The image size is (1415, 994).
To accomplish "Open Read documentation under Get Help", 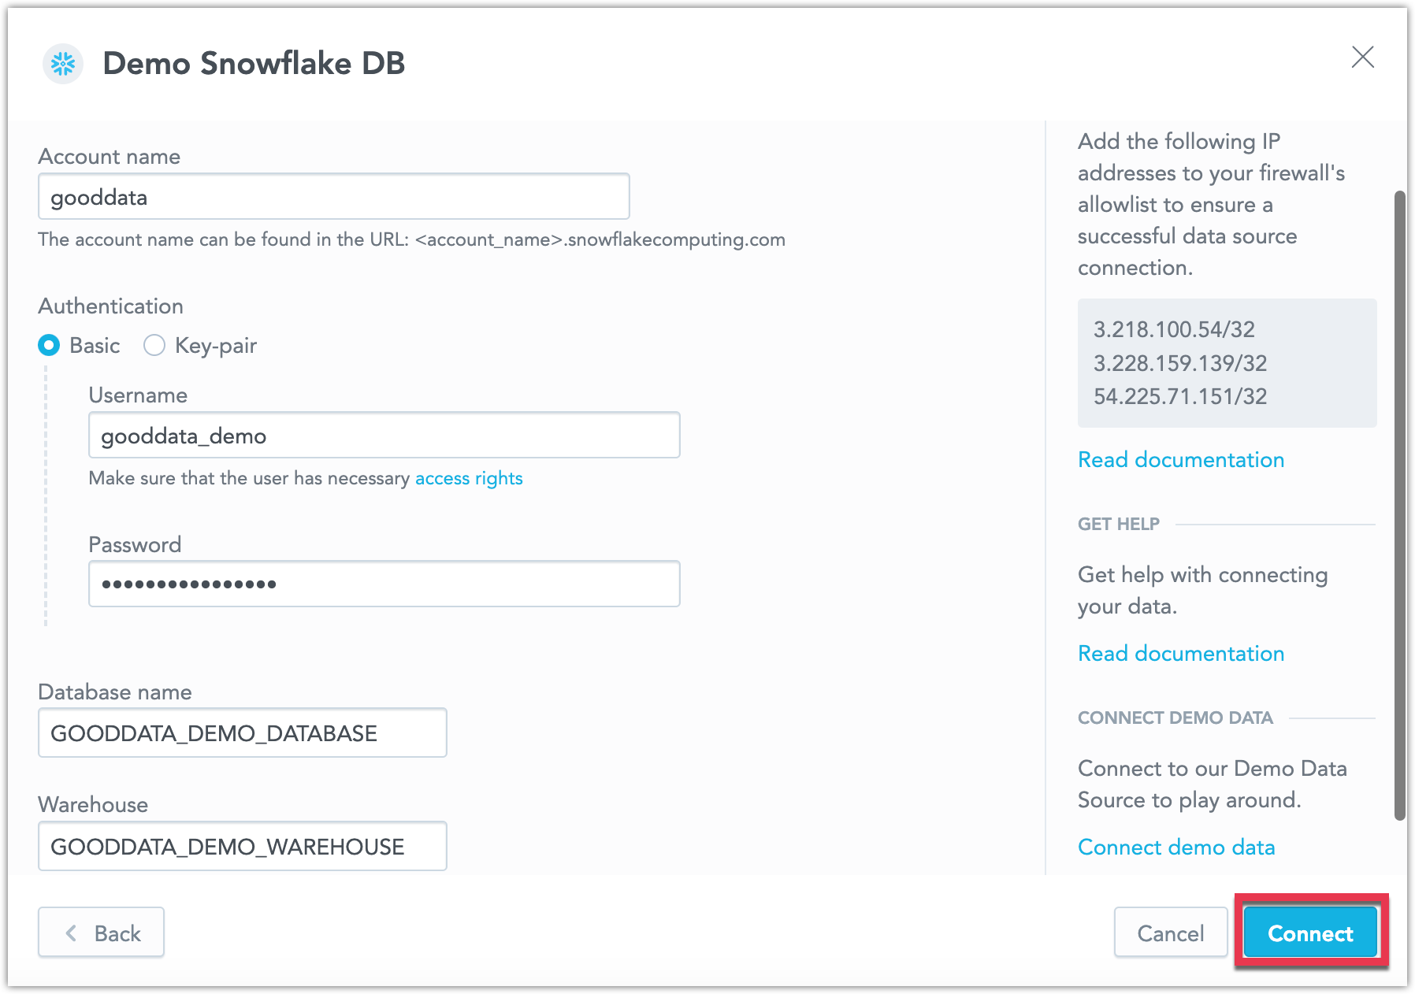I will 1181,654.
